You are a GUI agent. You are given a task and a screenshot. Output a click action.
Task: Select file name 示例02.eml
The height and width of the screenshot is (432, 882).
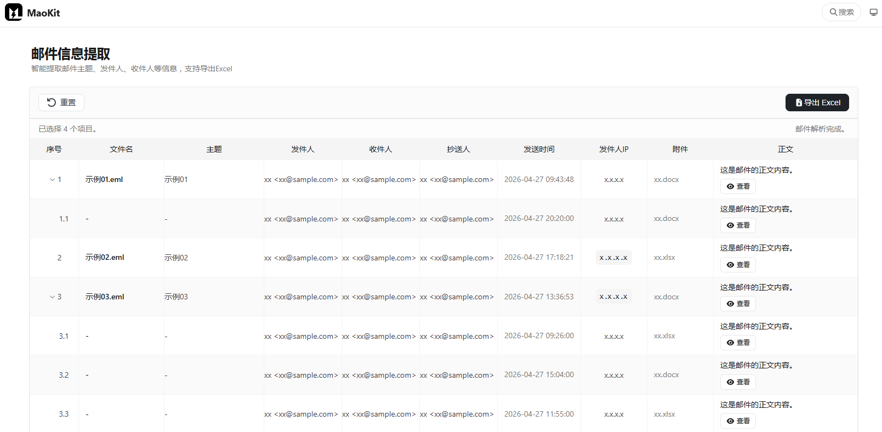tap(105, 257)
